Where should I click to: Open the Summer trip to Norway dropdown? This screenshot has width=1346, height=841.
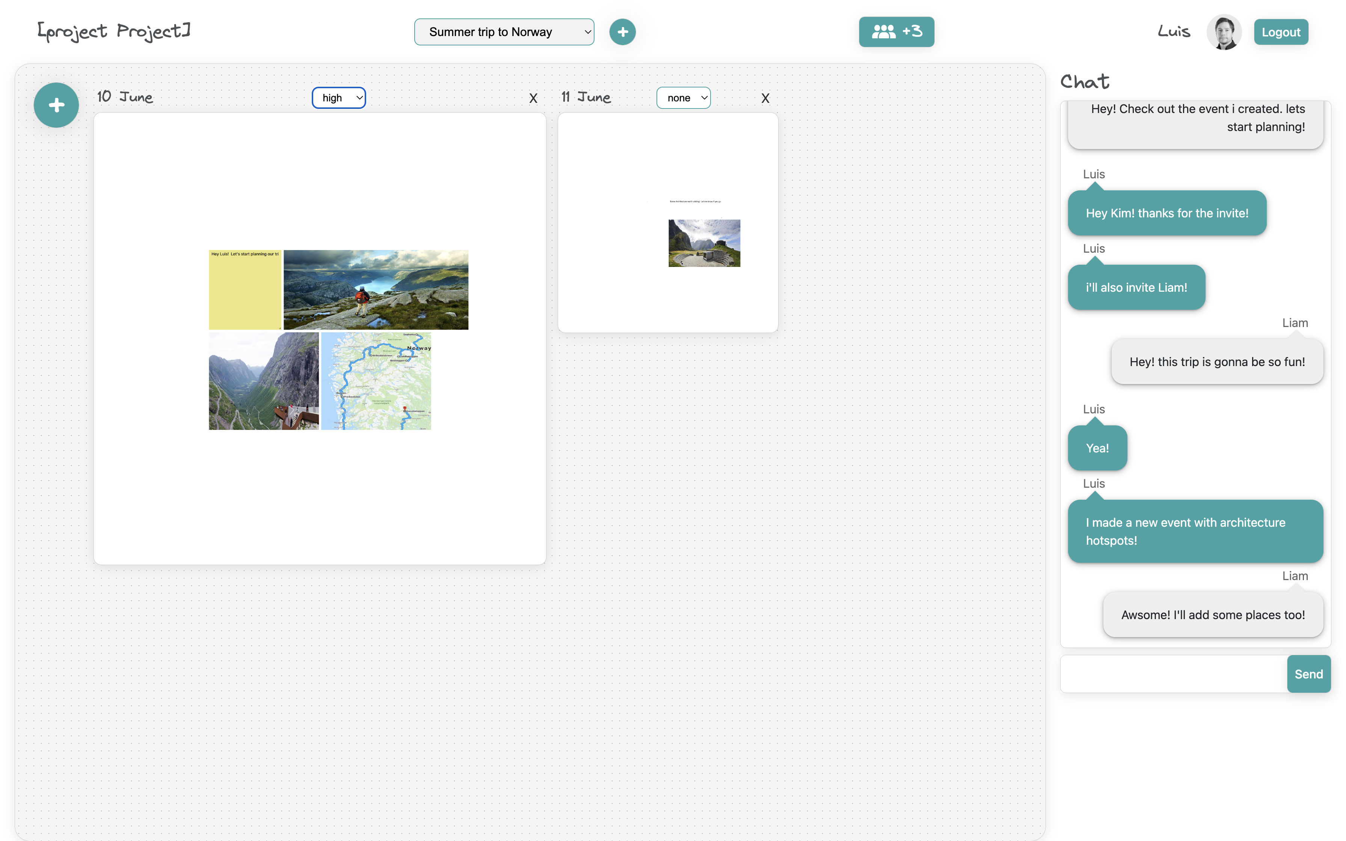[x=504, y=32]
